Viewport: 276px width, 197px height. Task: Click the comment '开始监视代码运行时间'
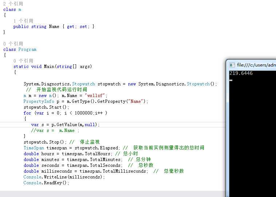tap(62, 90)
